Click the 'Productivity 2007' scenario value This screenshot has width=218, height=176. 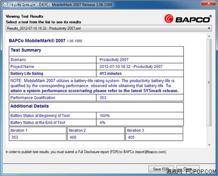[114, 60]
